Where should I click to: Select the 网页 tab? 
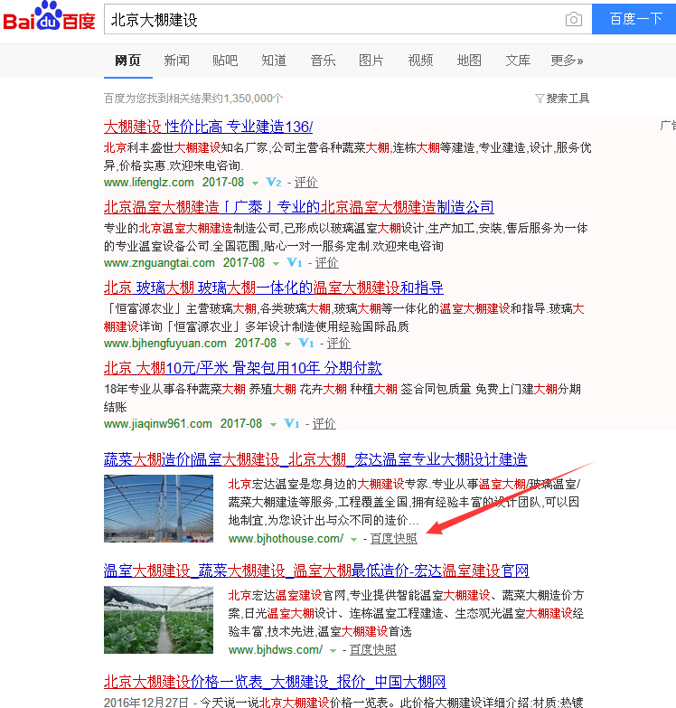point(127,61)
